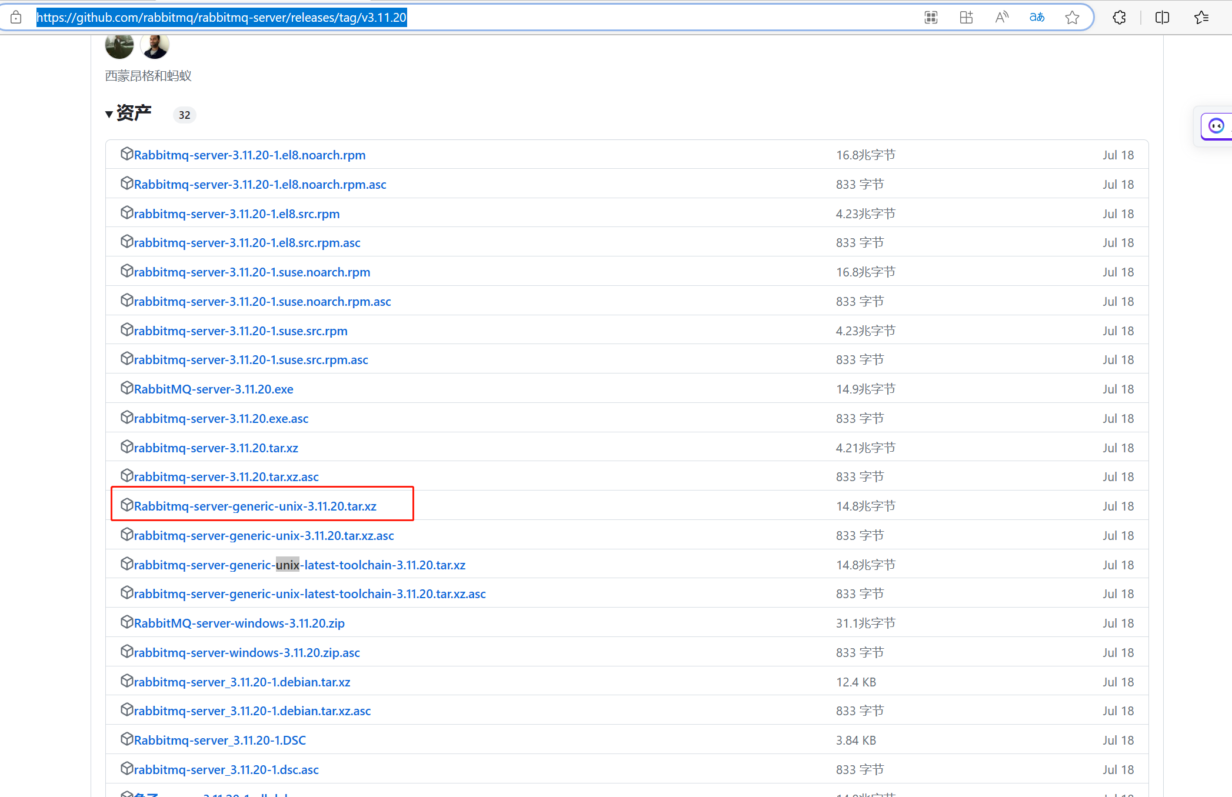Viewport: 1232px width, 797px height.
Task: Click the browser extensions puzzle icon
Action: tap(1119, 18)
